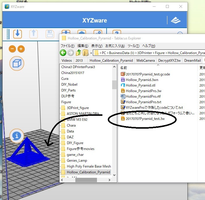Screen dimensions: 205x200
Task: Click the XYZware layers logo icon
Action: [x=176, y=20]
